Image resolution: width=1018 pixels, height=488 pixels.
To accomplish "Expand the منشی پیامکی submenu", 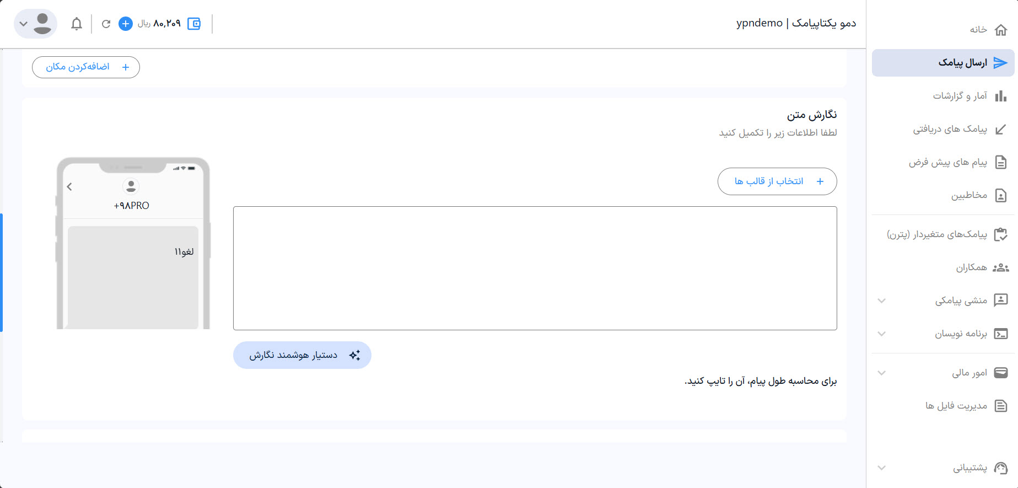I will [x=882, y=301].
